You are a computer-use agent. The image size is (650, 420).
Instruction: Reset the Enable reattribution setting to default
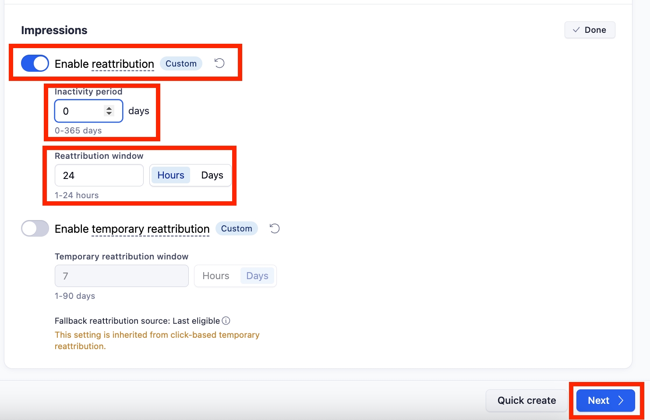point(219,63)
